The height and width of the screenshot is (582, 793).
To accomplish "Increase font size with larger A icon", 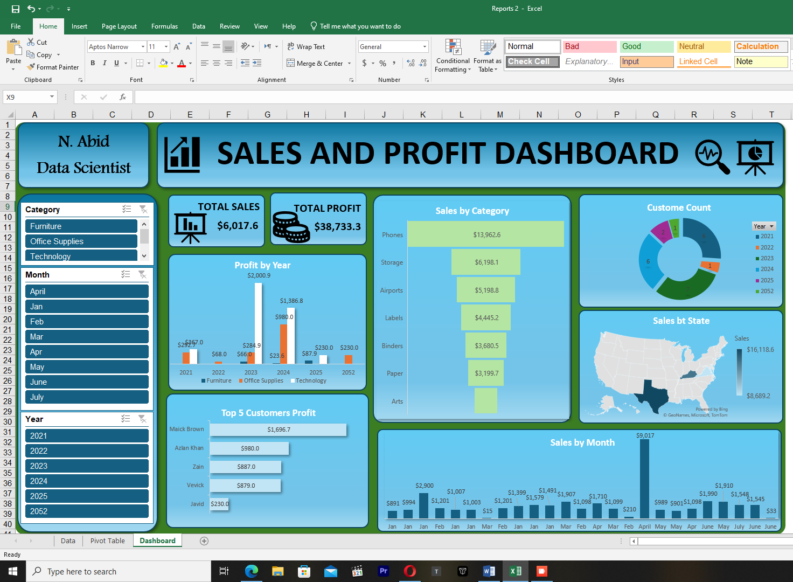I will [177, 47].
